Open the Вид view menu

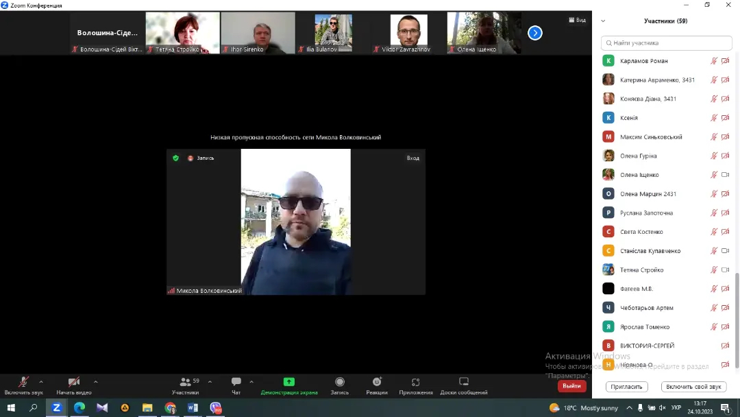coord(577,20)
